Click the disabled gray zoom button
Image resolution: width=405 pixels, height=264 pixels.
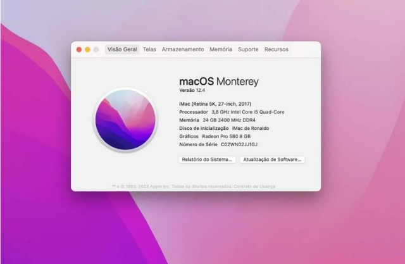click(x=96, y=49)
